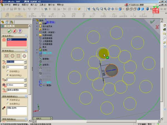Expand the 实体 node in feature tree
The width and height of the screenshot is (167, 125).
(37, 29)
